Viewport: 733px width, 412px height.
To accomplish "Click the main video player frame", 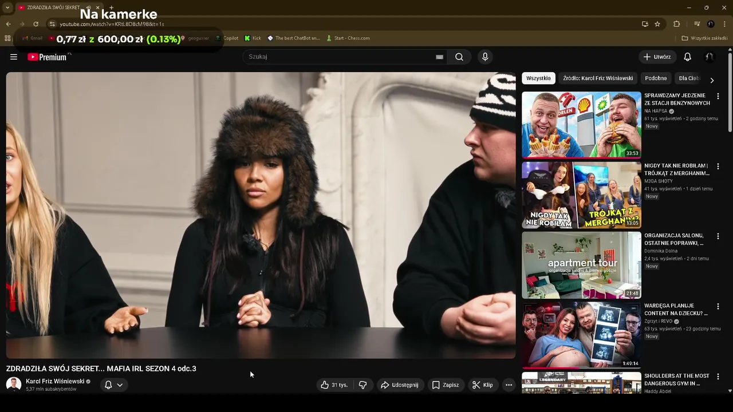I will pos(261,215).
